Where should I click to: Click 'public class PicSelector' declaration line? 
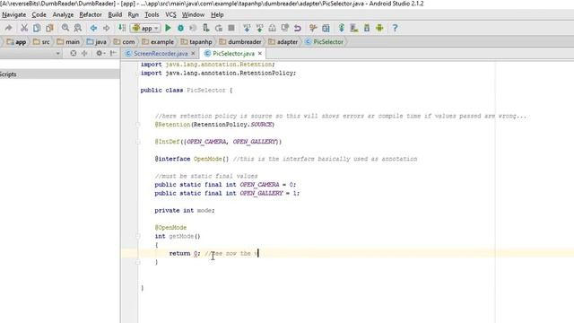(187, 90)
